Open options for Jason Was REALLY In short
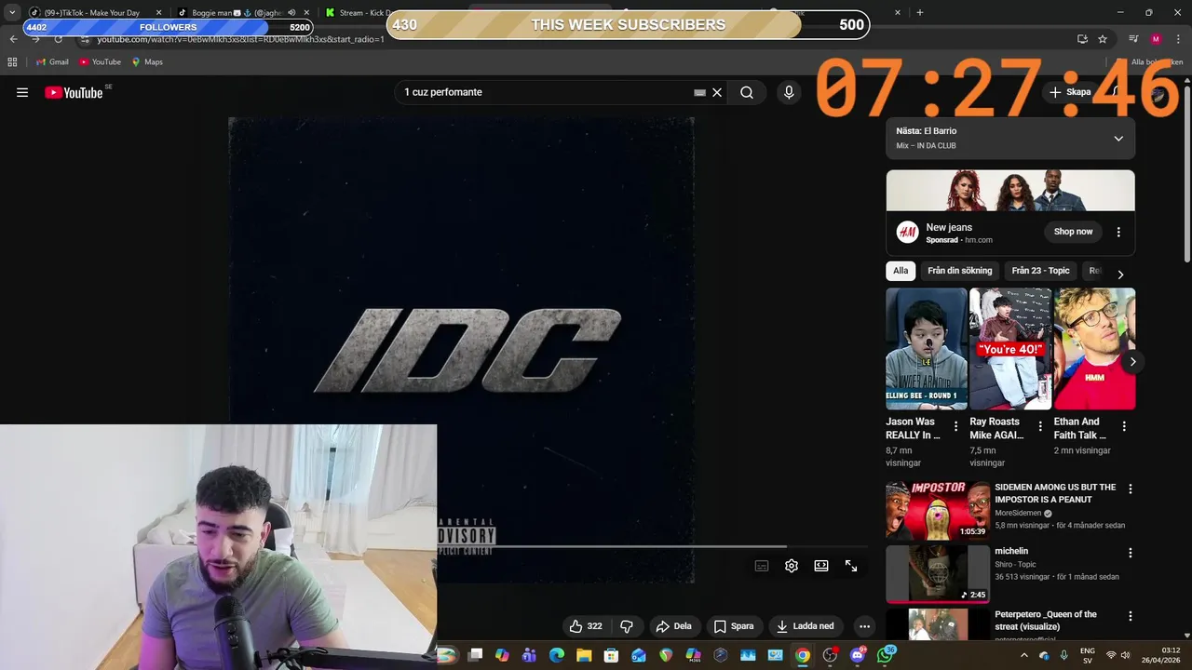 coord(955,426)
